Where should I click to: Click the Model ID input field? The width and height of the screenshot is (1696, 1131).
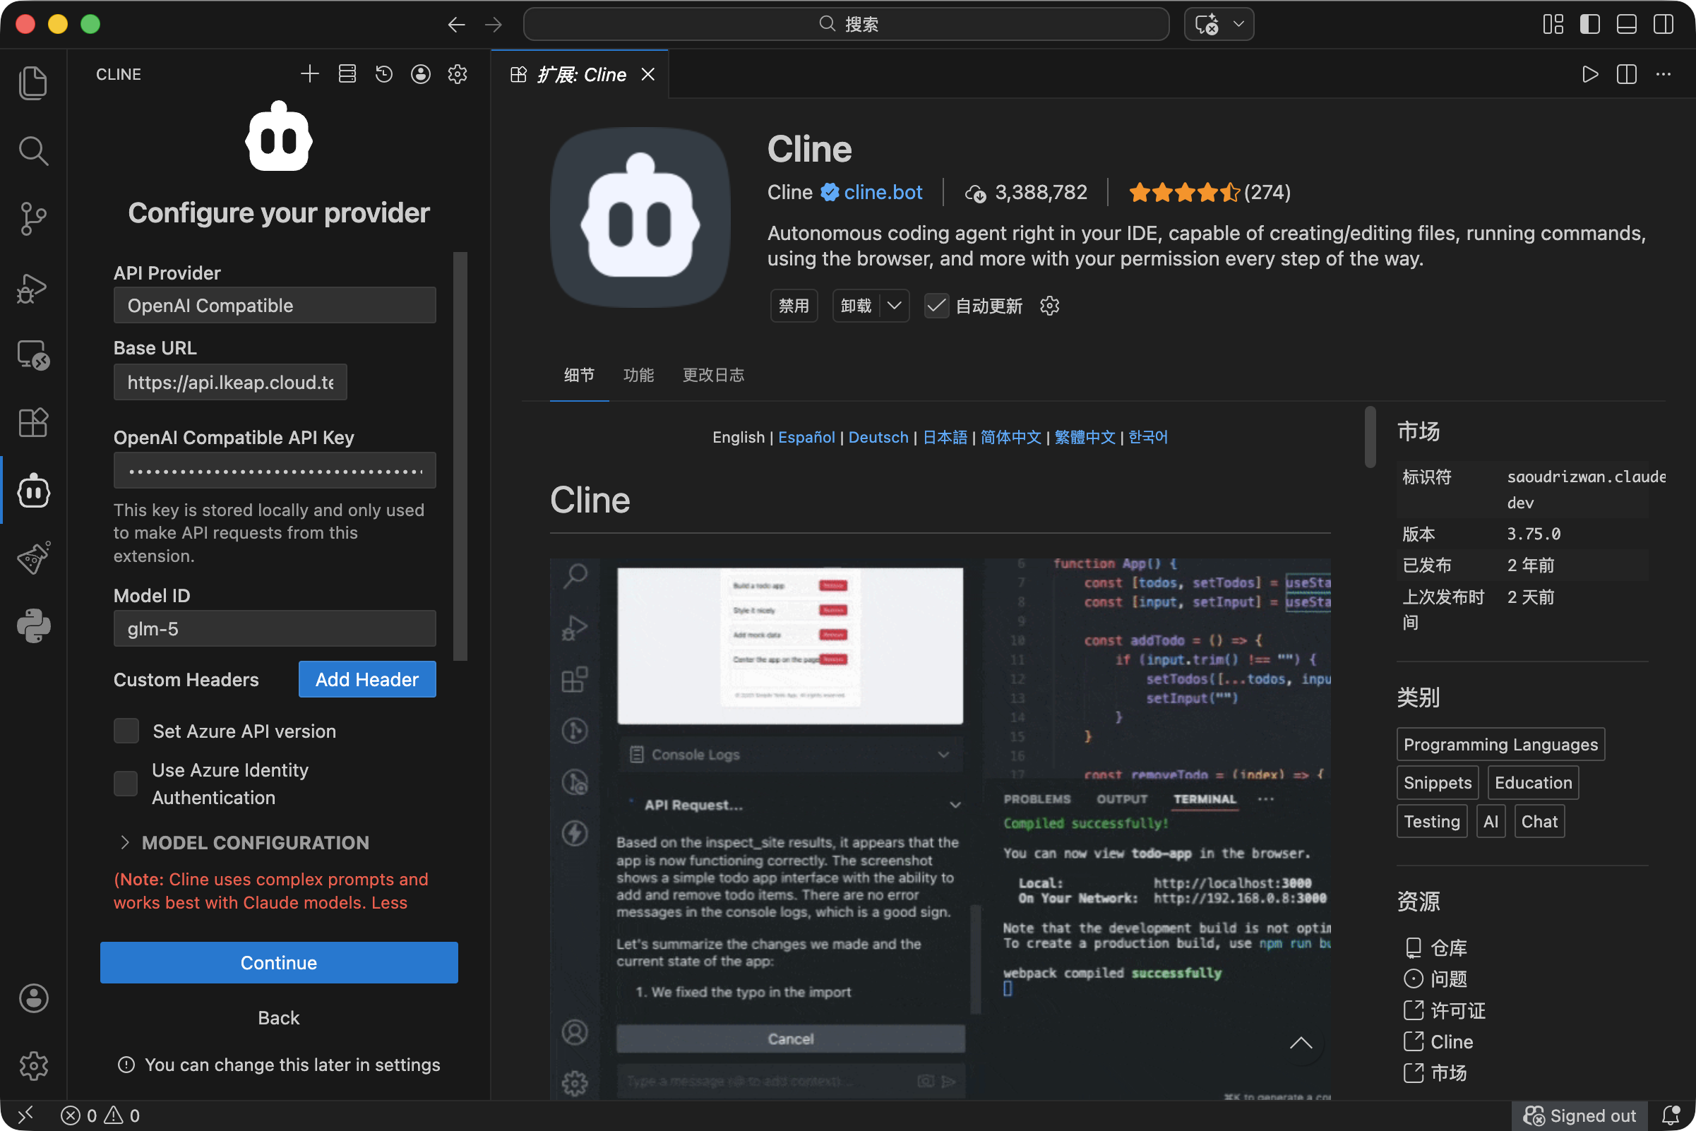pyautogui.click(x=274, y=629)
